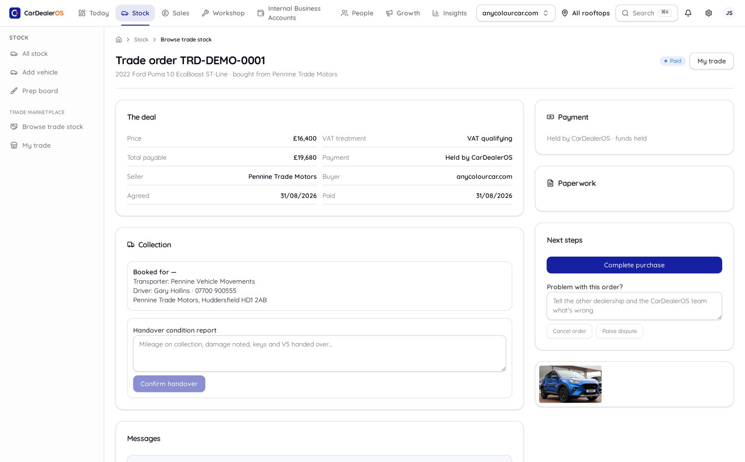This screenshot has width=745, height=462.
Task: Click the Complete purchase button
Action: pos(634,265)
